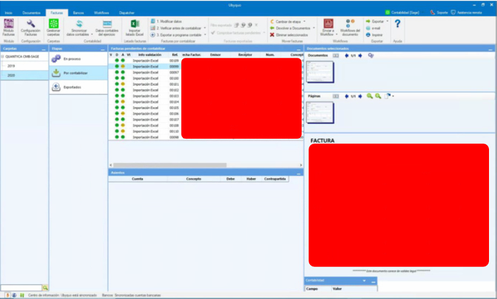
Task: Click Gestionar carpetas green icon
Action: (x=53, y=24)
